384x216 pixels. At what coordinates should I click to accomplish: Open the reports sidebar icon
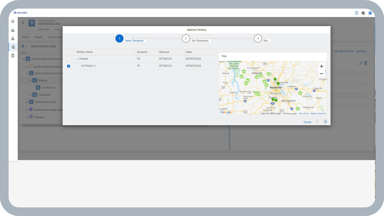coord(13,56)
